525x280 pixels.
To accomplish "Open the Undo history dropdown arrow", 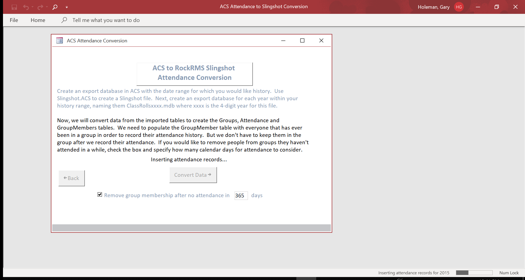I will point(32,7).
